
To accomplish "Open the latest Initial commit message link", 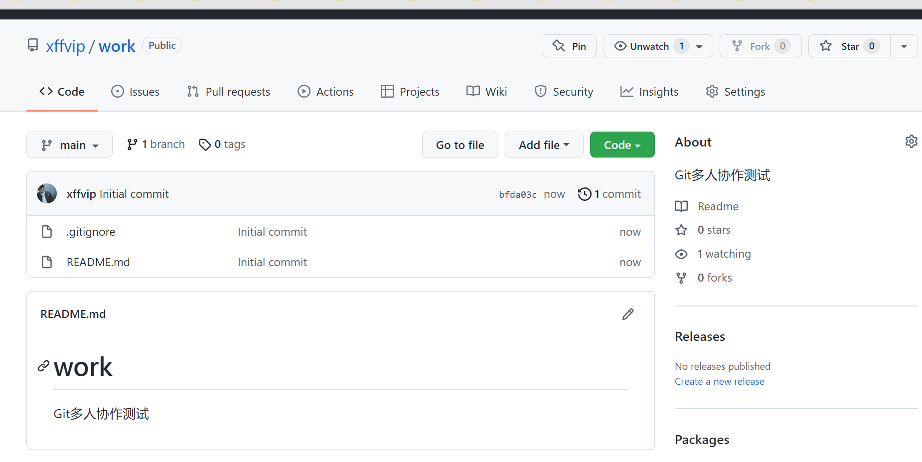I will 134,194.
